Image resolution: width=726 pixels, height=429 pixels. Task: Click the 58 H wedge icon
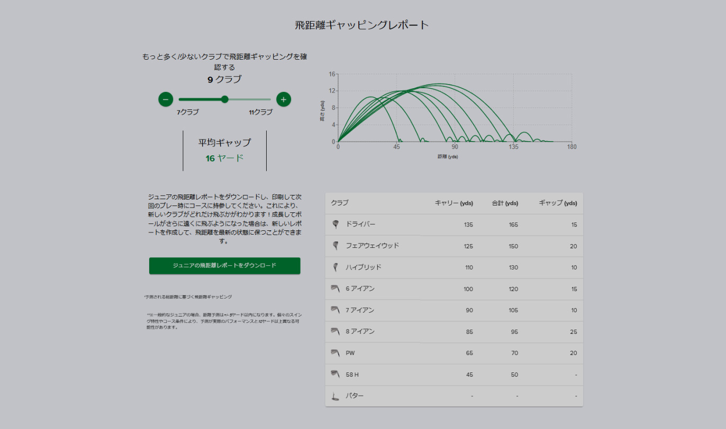tap(334, 374)
